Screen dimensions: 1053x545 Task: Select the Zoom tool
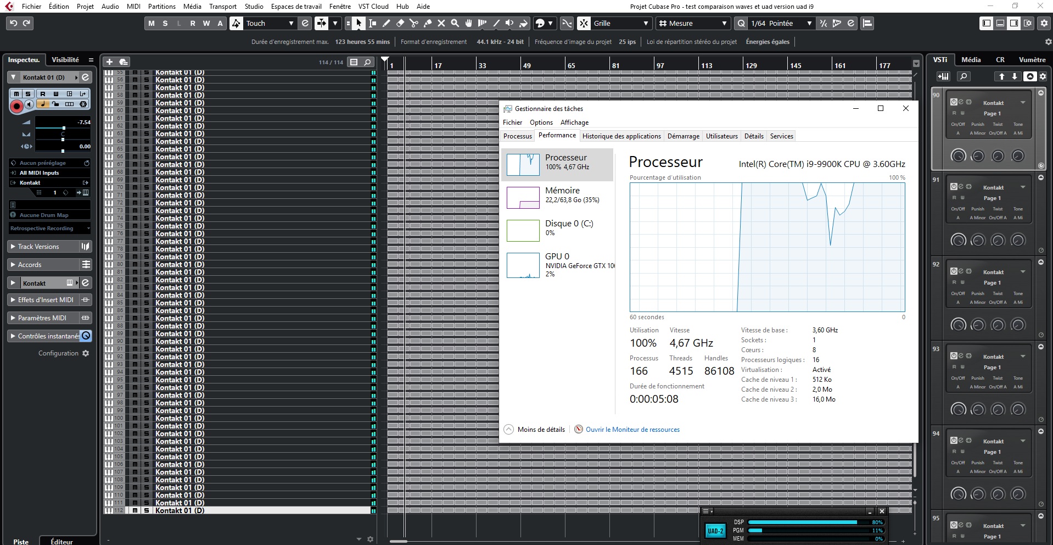tap(455, 23)
